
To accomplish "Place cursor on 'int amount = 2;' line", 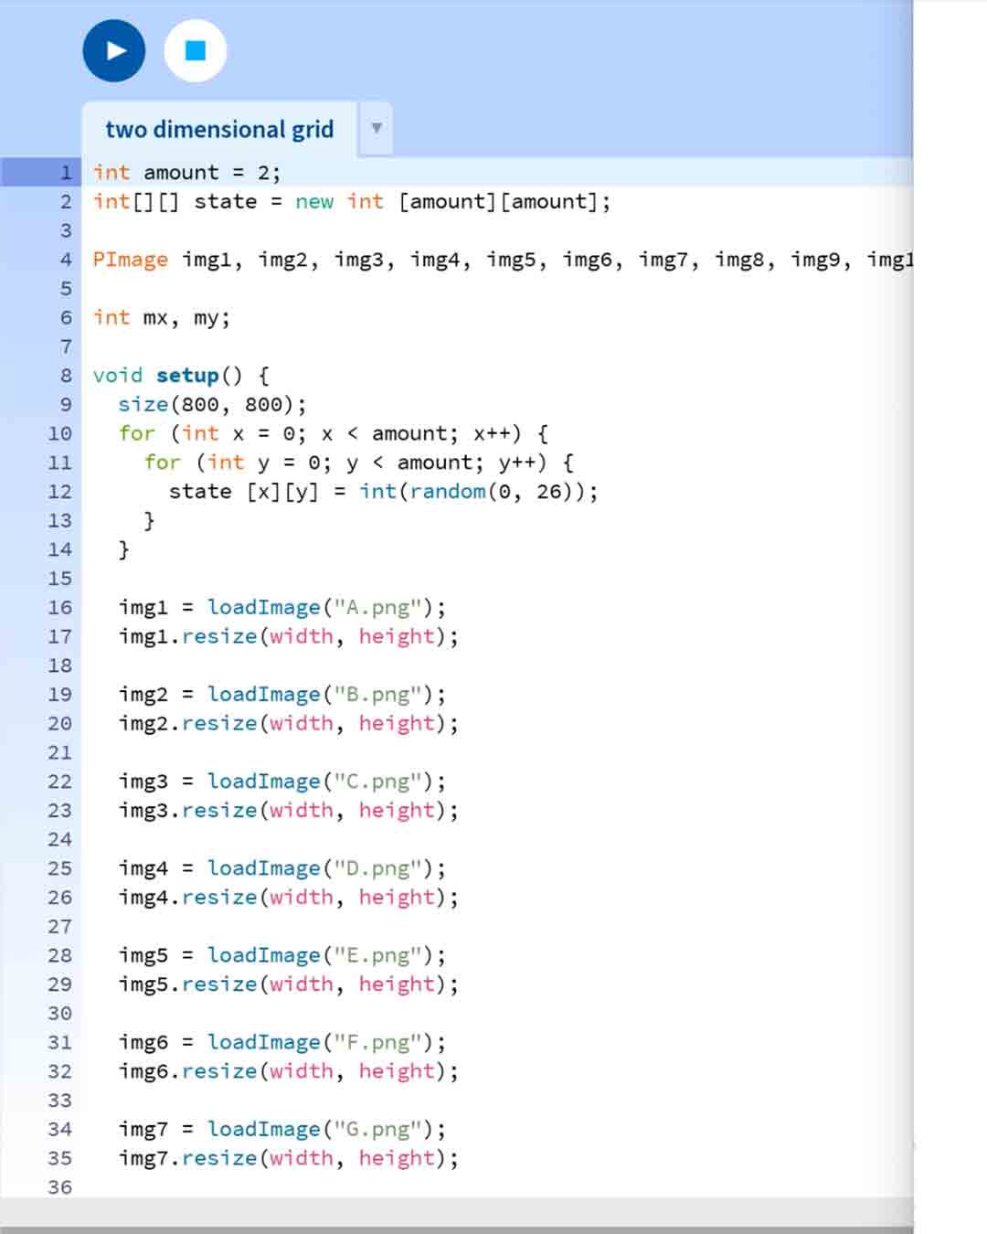I will (x=186, y=173).
